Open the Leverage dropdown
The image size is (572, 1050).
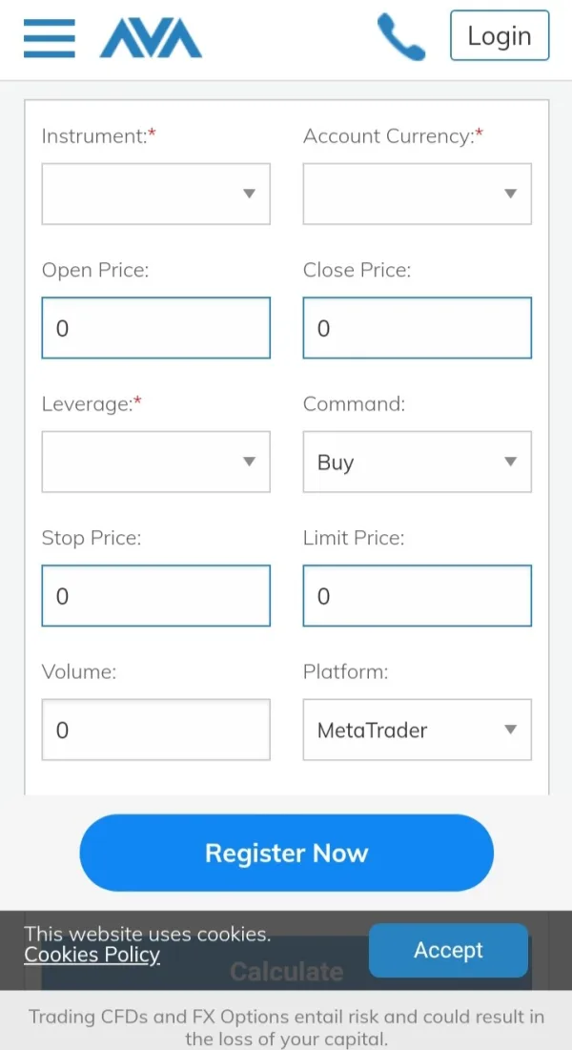point(155,462)
